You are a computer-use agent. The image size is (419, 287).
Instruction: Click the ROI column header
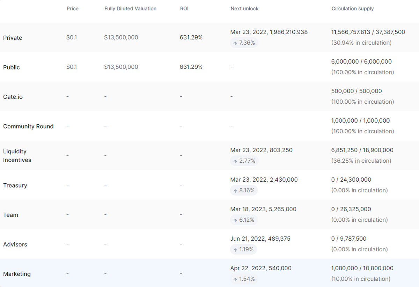pos(184,8)
